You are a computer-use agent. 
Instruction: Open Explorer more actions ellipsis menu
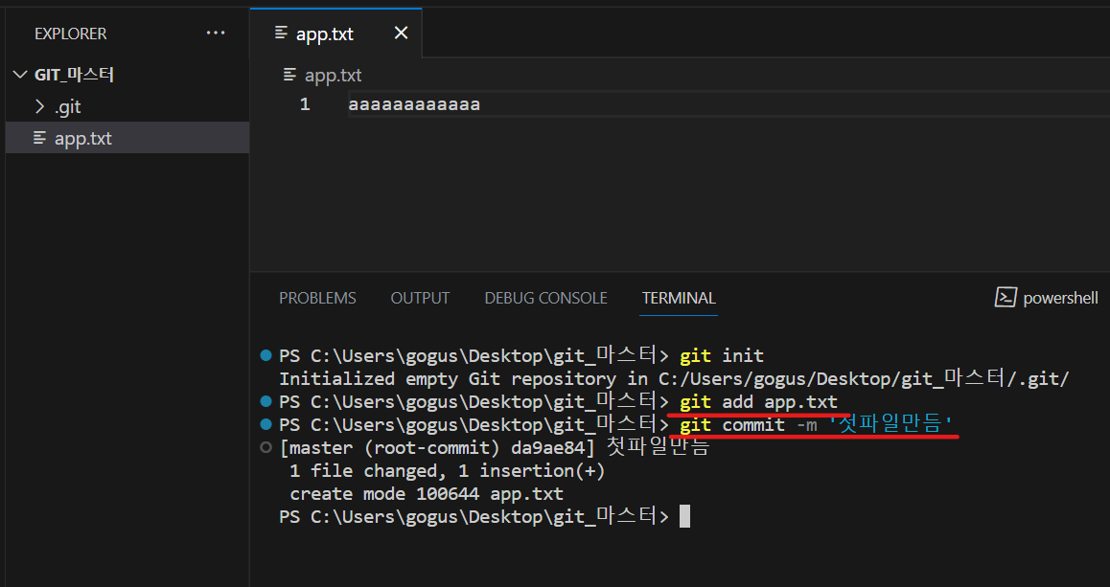click(216, 34)
